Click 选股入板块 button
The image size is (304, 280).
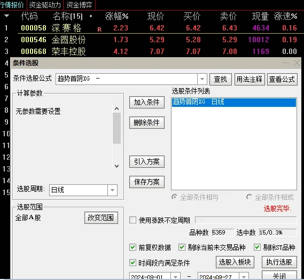coord(235,262)
